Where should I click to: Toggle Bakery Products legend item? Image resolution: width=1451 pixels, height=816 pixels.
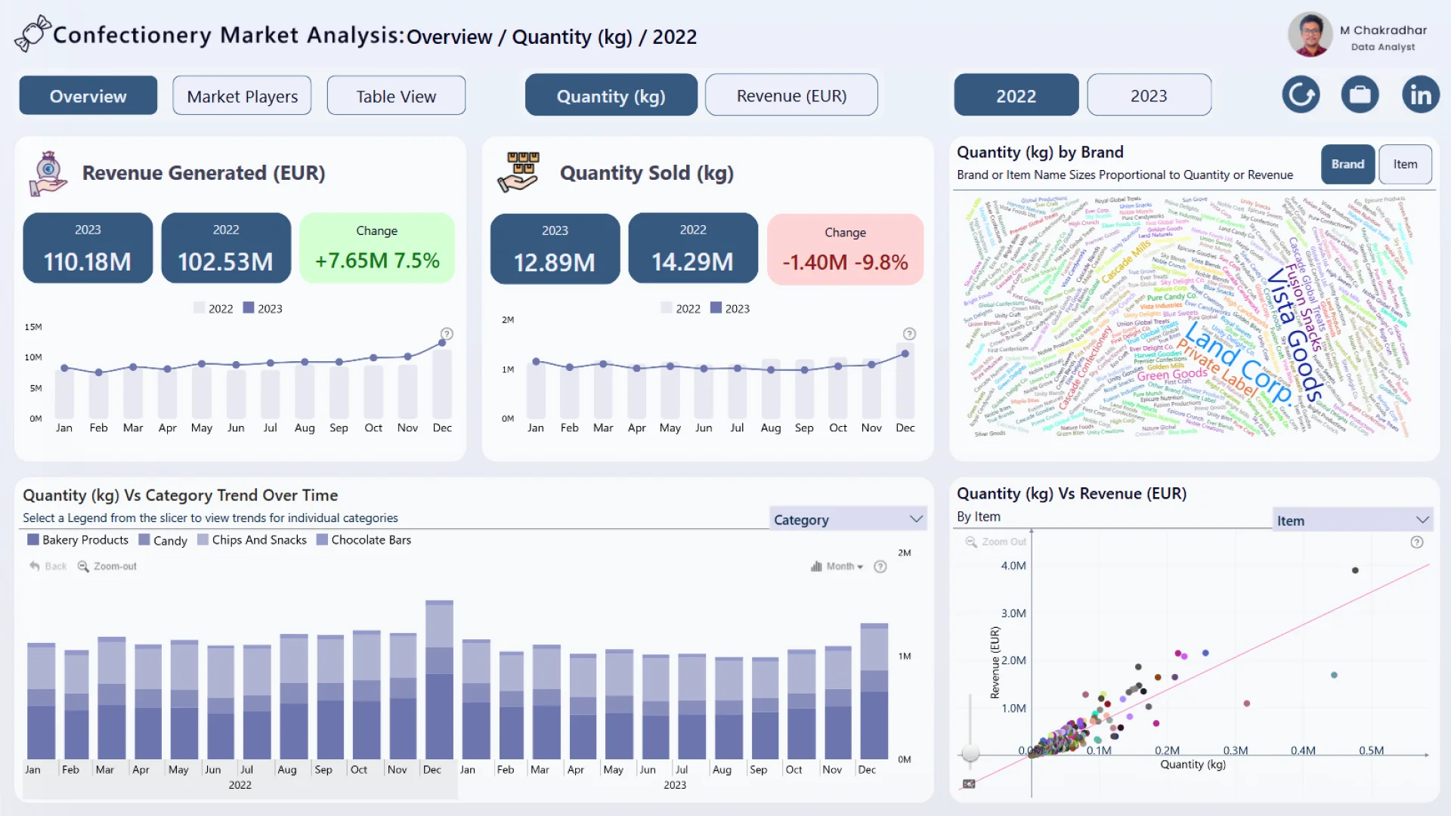pyautogui.click(x=78, y=540)
